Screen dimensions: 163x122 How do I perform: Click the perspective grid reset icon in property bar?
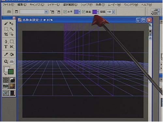[9, 12]
